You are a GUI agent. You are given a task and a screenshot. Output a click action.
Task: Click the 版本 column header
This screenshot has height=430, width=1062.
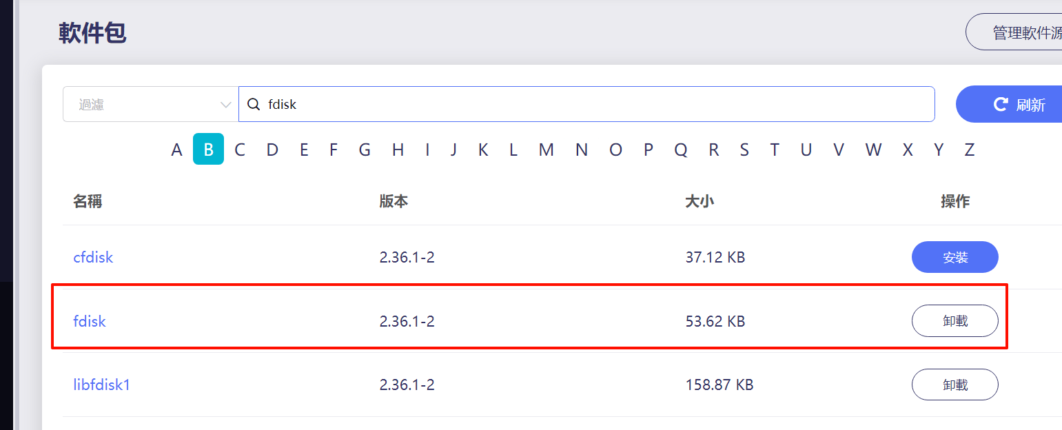coord(394,201)
